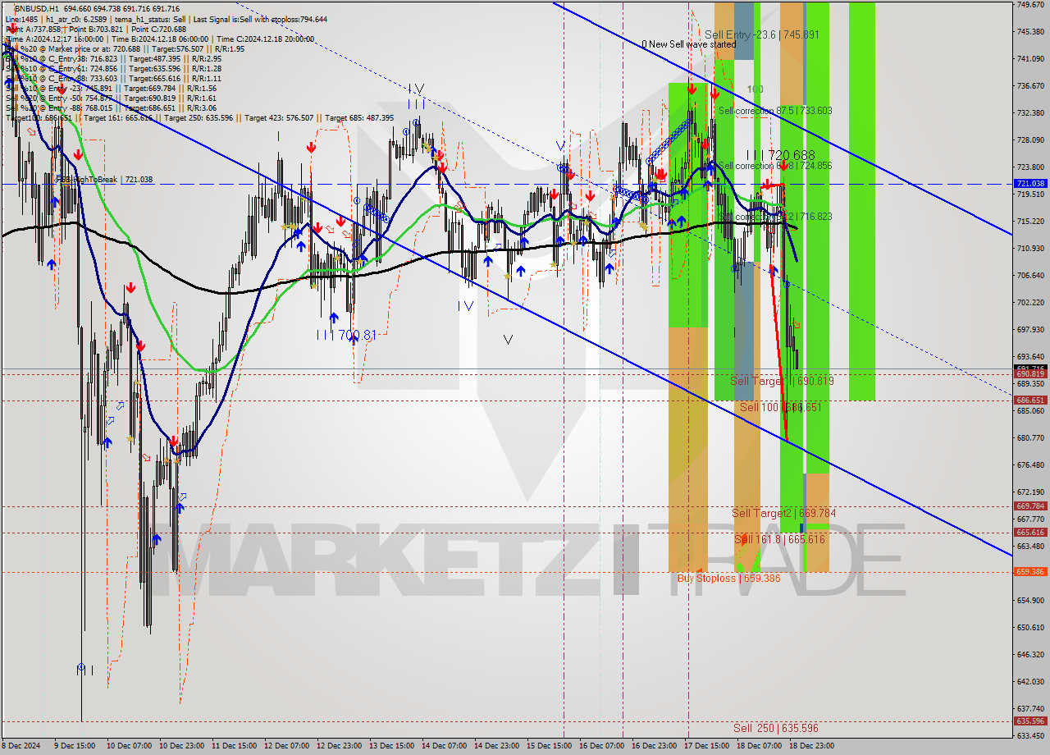The image size is (1050, 755).
Task: Click the 633.450 price axis value
Action: click(x=1030, y=736)
